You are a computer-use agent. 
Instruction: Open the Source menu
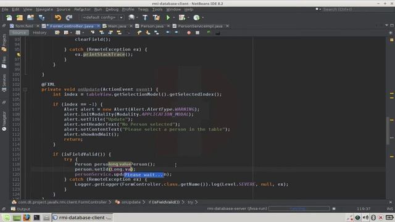click(63, 9)
